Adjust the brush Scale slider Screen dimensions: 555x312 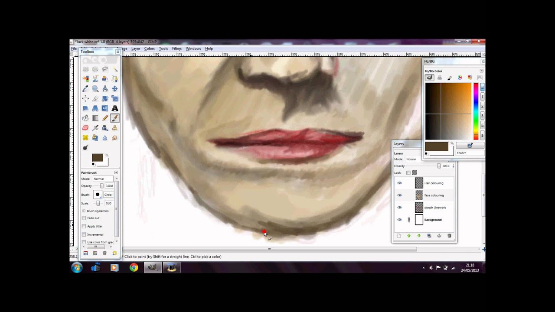98,203
